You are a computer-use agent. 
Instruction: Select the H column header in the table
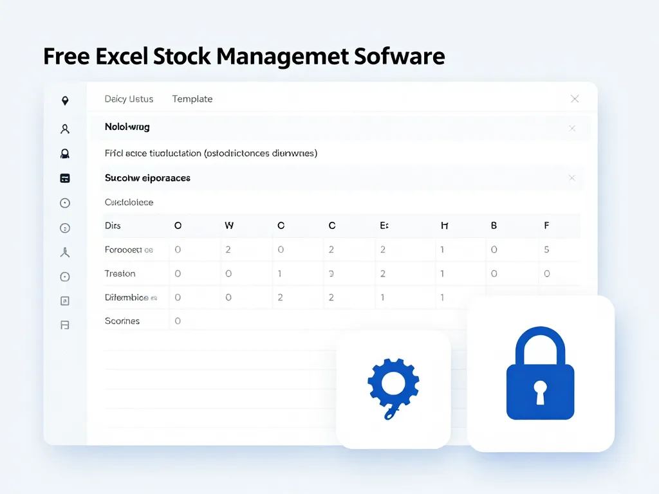444,226
